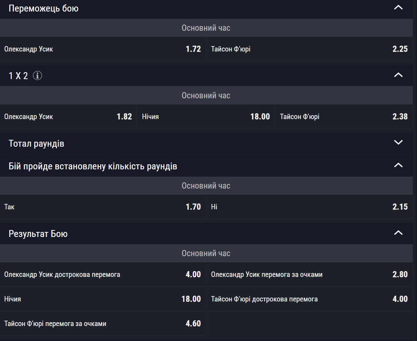Bet on Олександр Усик to win at 1.72
Screen dimensions: 417x341
click(103, 49)
